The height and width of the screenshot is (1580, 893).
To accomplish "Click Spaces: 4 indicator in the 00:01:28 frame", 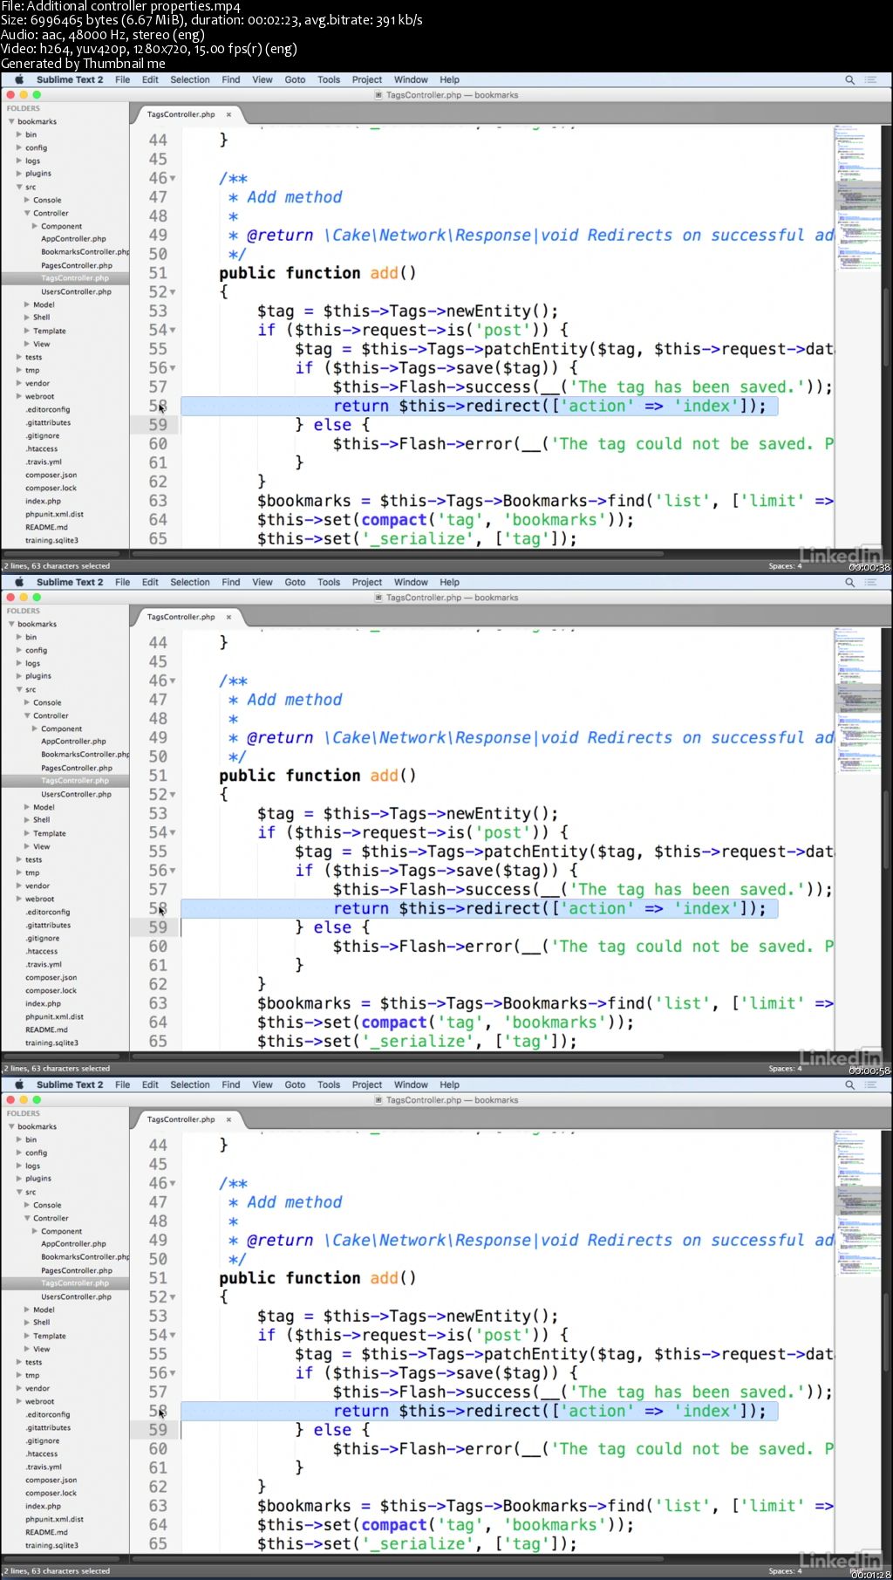I will (785, 1571).
